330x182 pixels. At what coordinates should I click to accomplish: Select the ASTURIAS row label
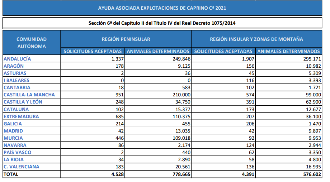[x=15, y=73]
